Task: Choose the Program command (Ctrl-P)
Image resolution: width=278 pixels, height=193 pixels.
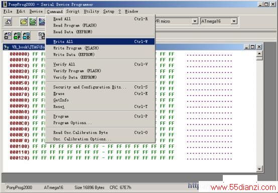Action: (100, 116)
